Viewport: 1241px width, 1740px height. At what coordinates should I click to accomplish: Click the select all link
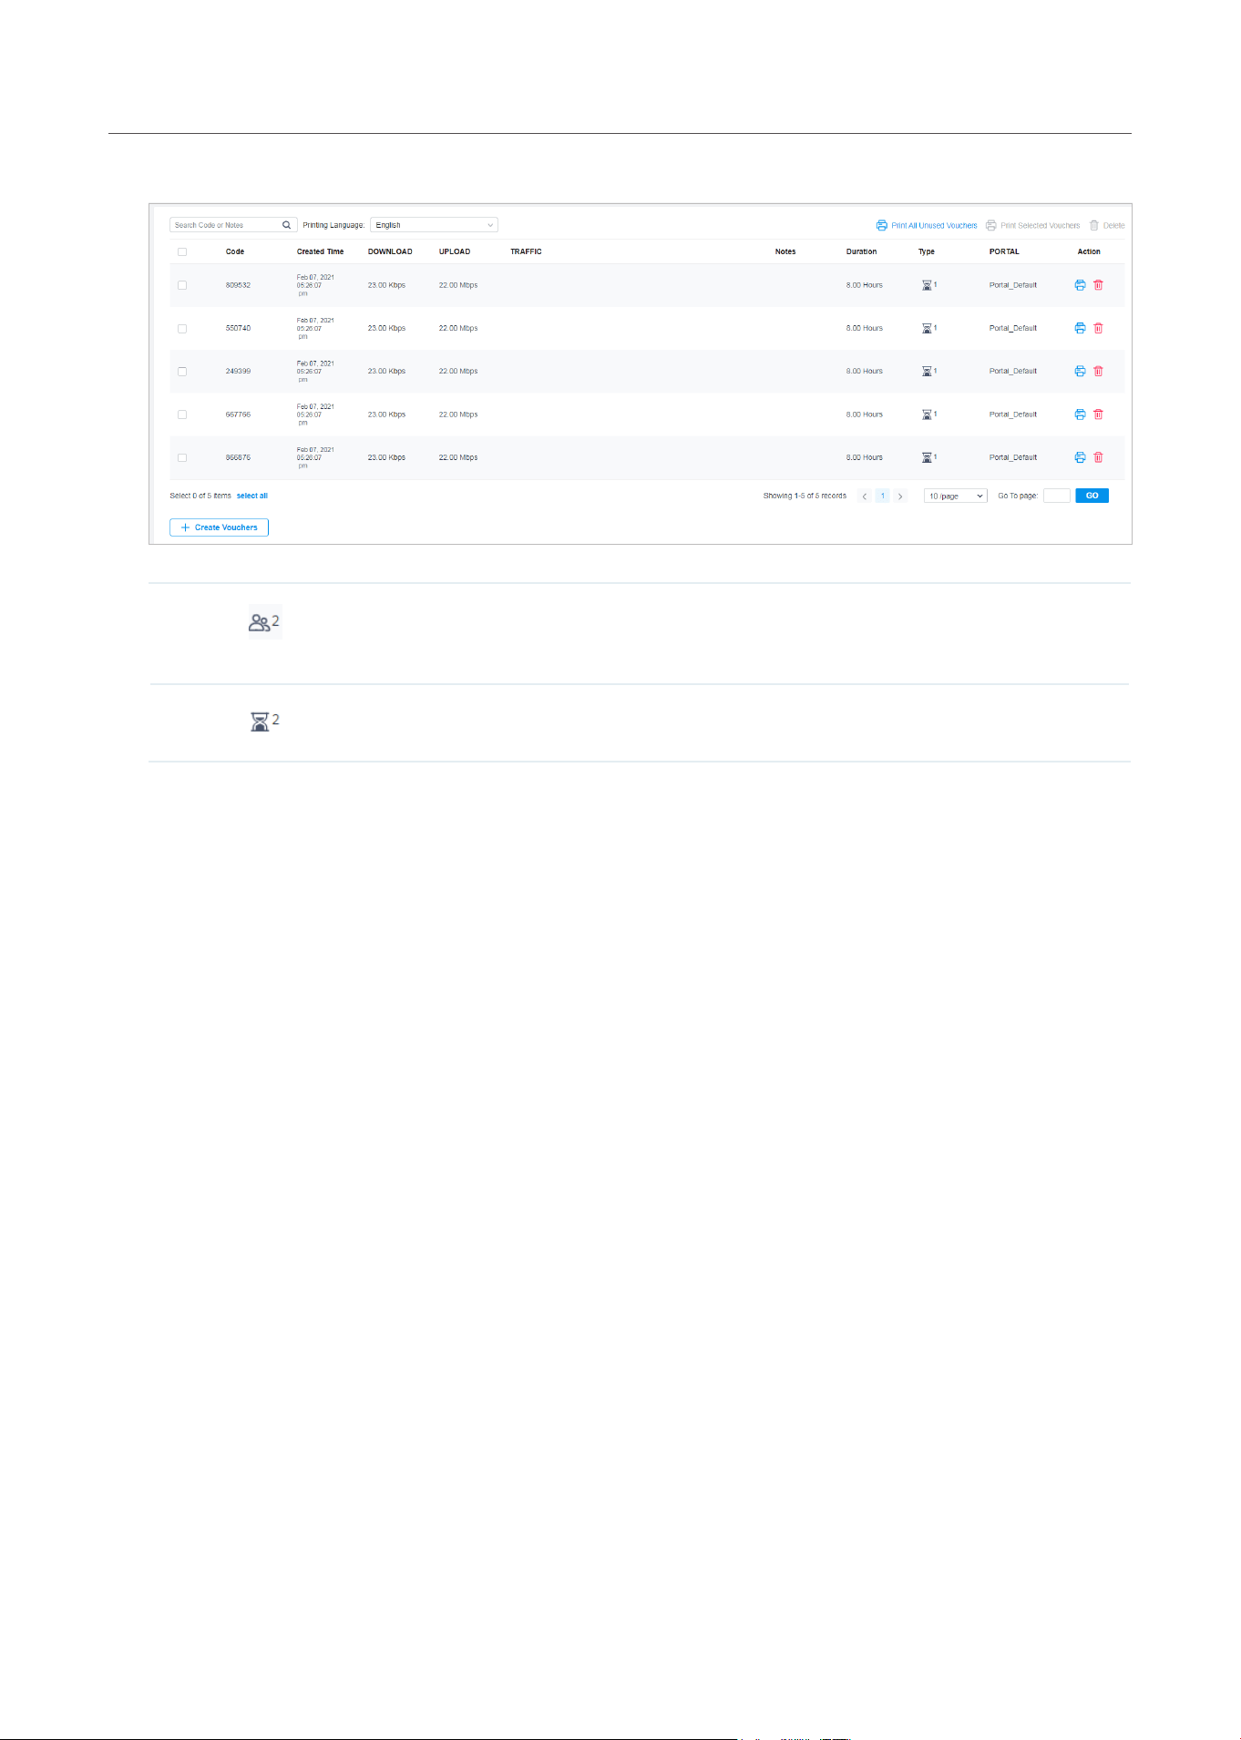[x=252, y=496]
